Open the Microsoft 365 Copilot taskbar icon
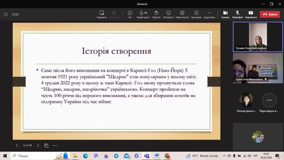Viewport: 284px width, 160px height. pos(136,156)
